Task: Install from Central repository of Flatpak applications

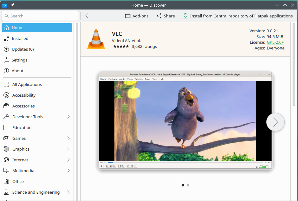Action: point(238,16)
